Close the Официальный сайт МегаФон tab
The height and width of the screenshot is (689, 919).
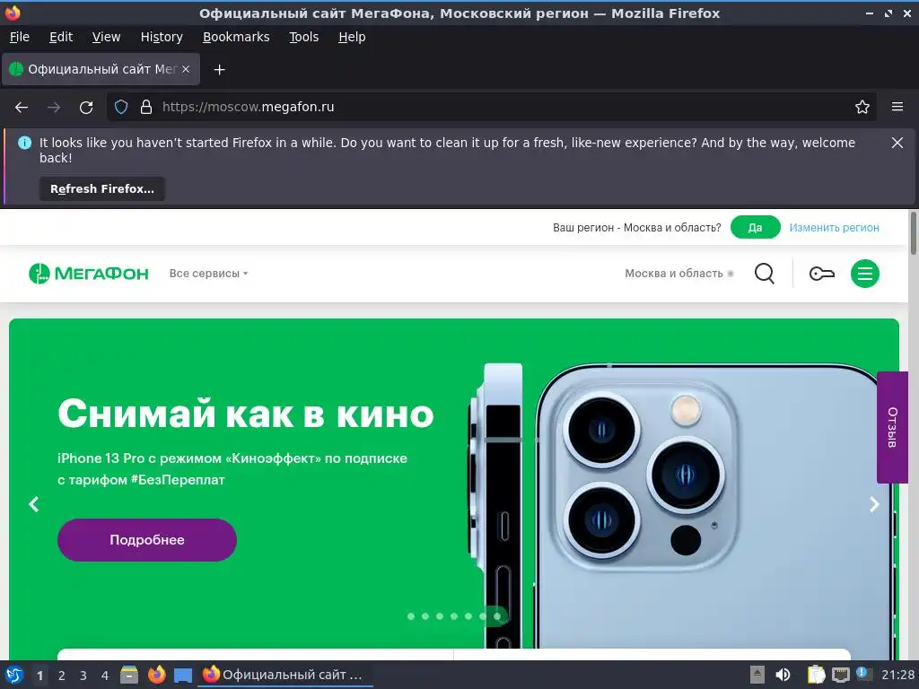(x=186, y=69)
